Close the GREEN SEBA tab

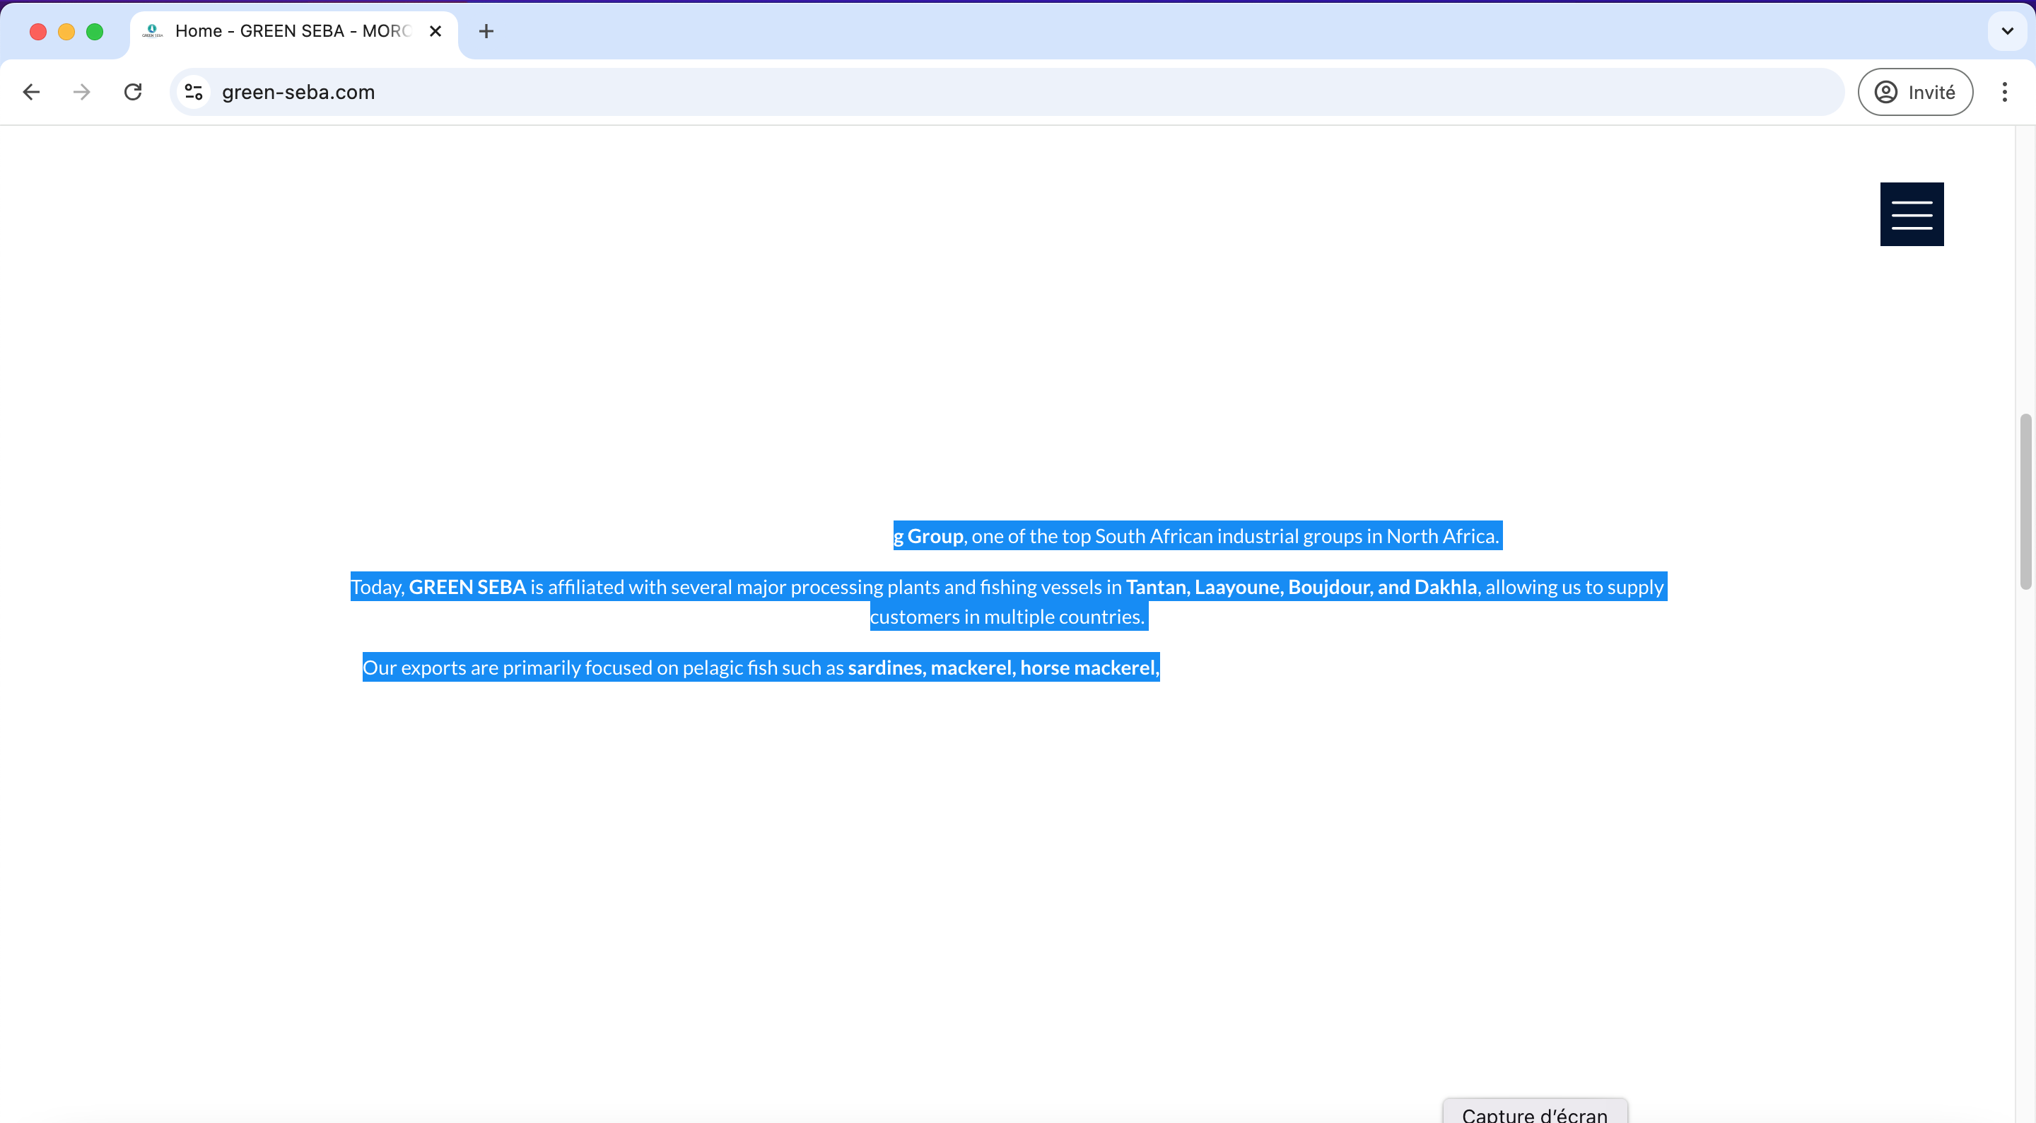[x=435, y=32]
